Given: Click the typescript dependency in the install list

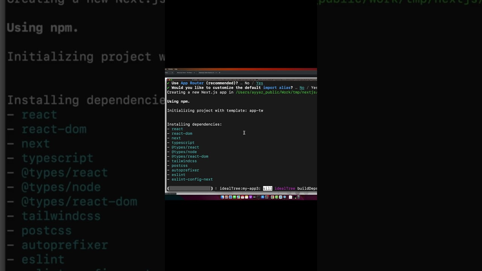Looking at the screenshot, I should click(183, 143).
